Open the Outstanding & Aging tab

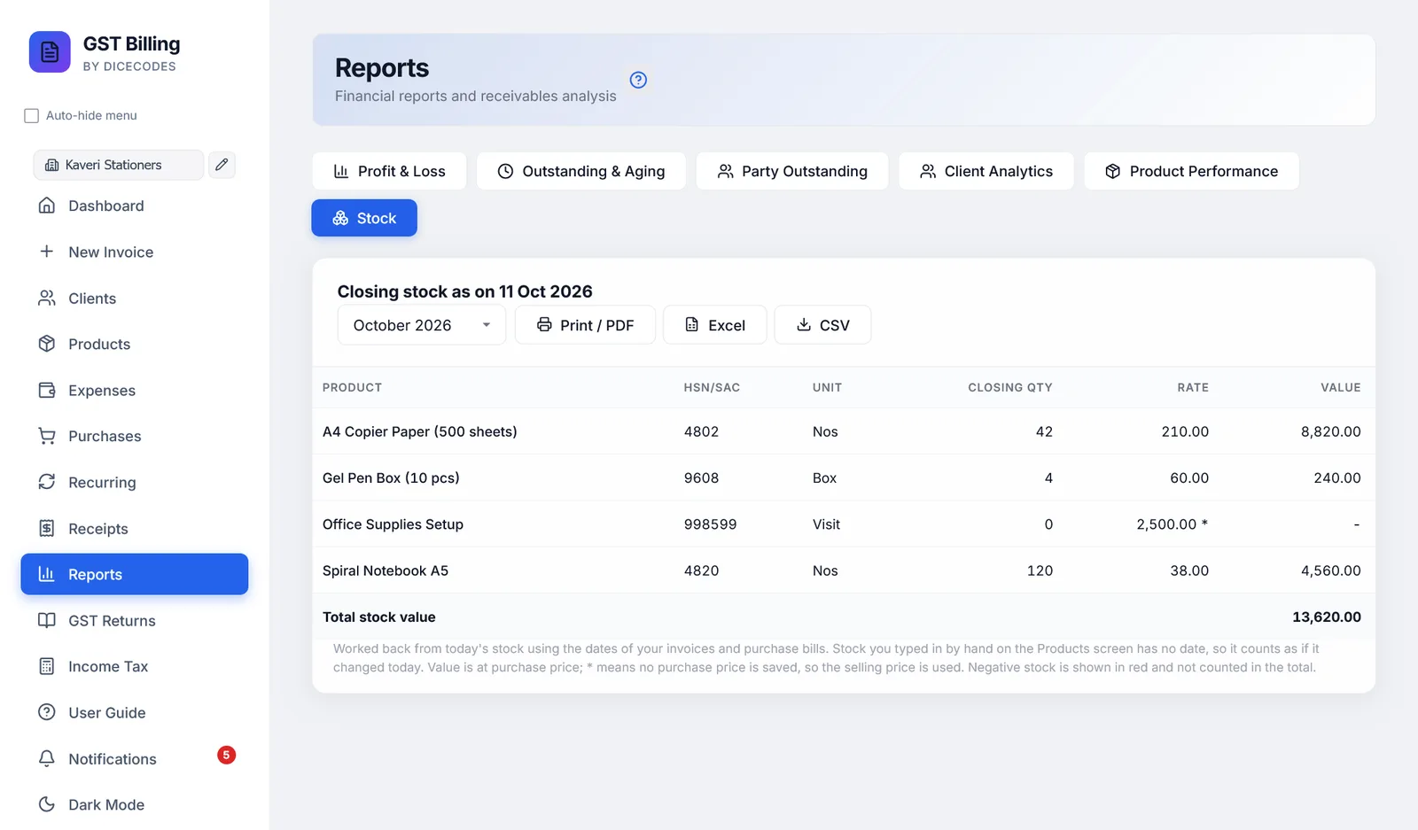tap(581, 171)
